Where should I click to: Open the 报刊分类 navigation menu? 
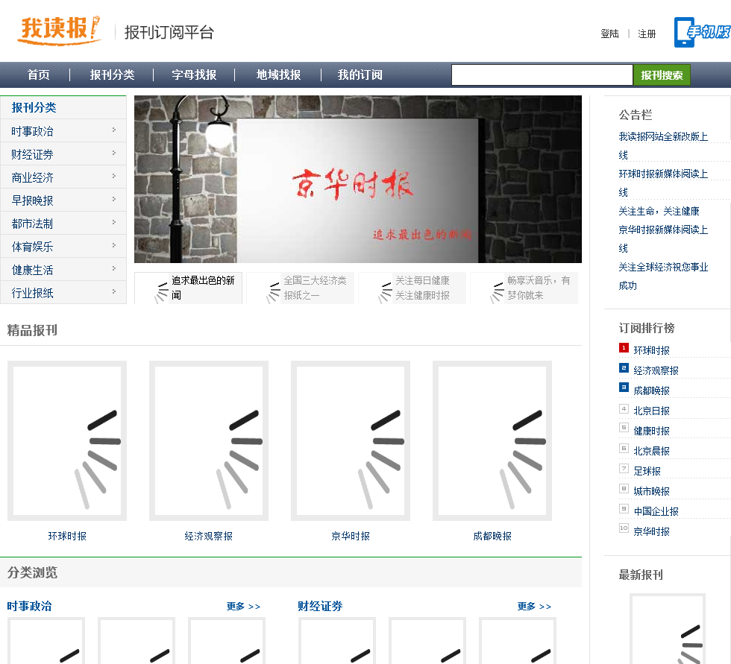click(112, 75)
